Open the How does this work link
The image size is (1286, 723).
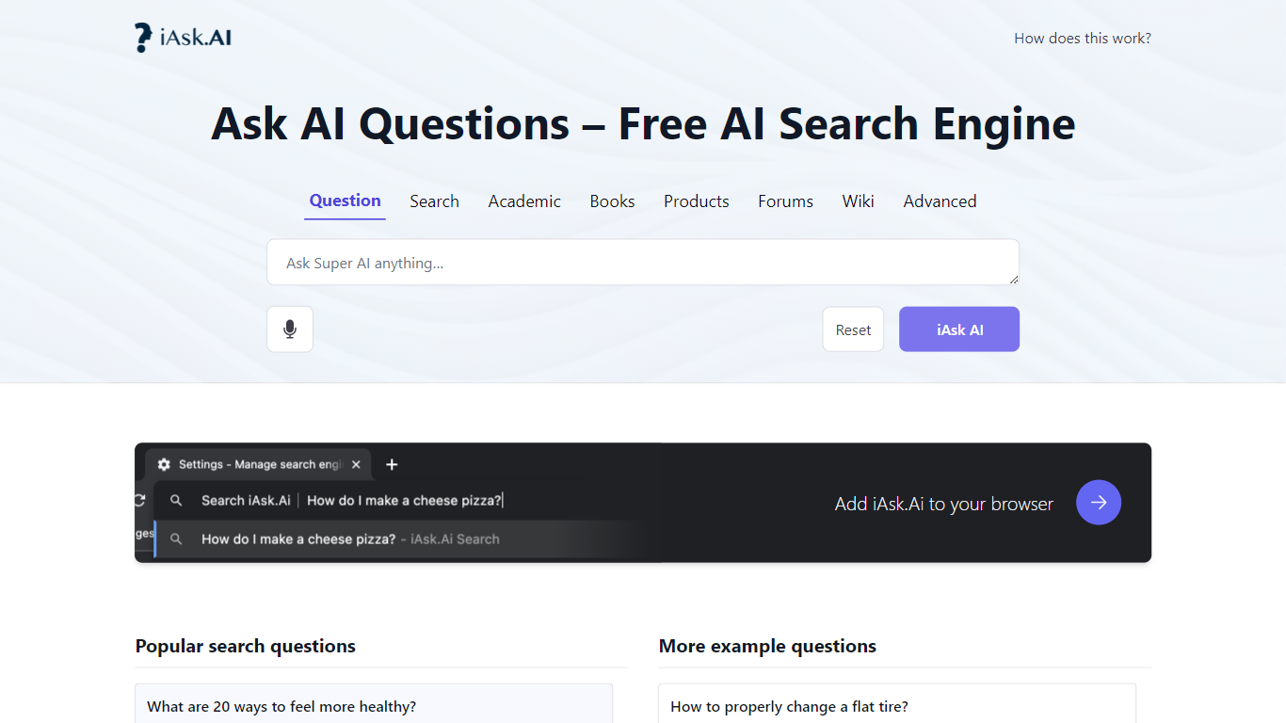pos(1082,39)
